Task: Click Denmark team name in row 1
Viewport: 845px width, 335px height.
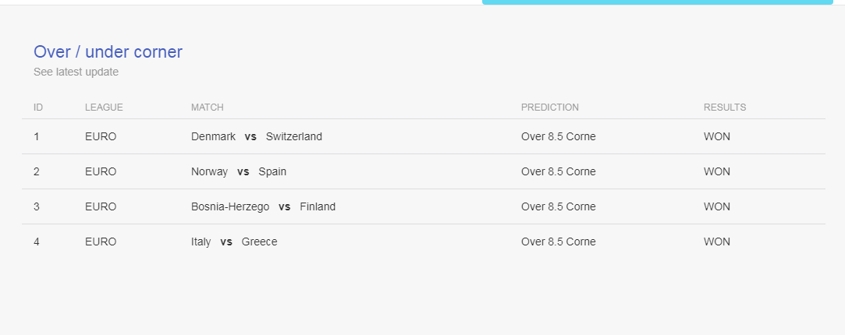Action: tap(214, 136)
